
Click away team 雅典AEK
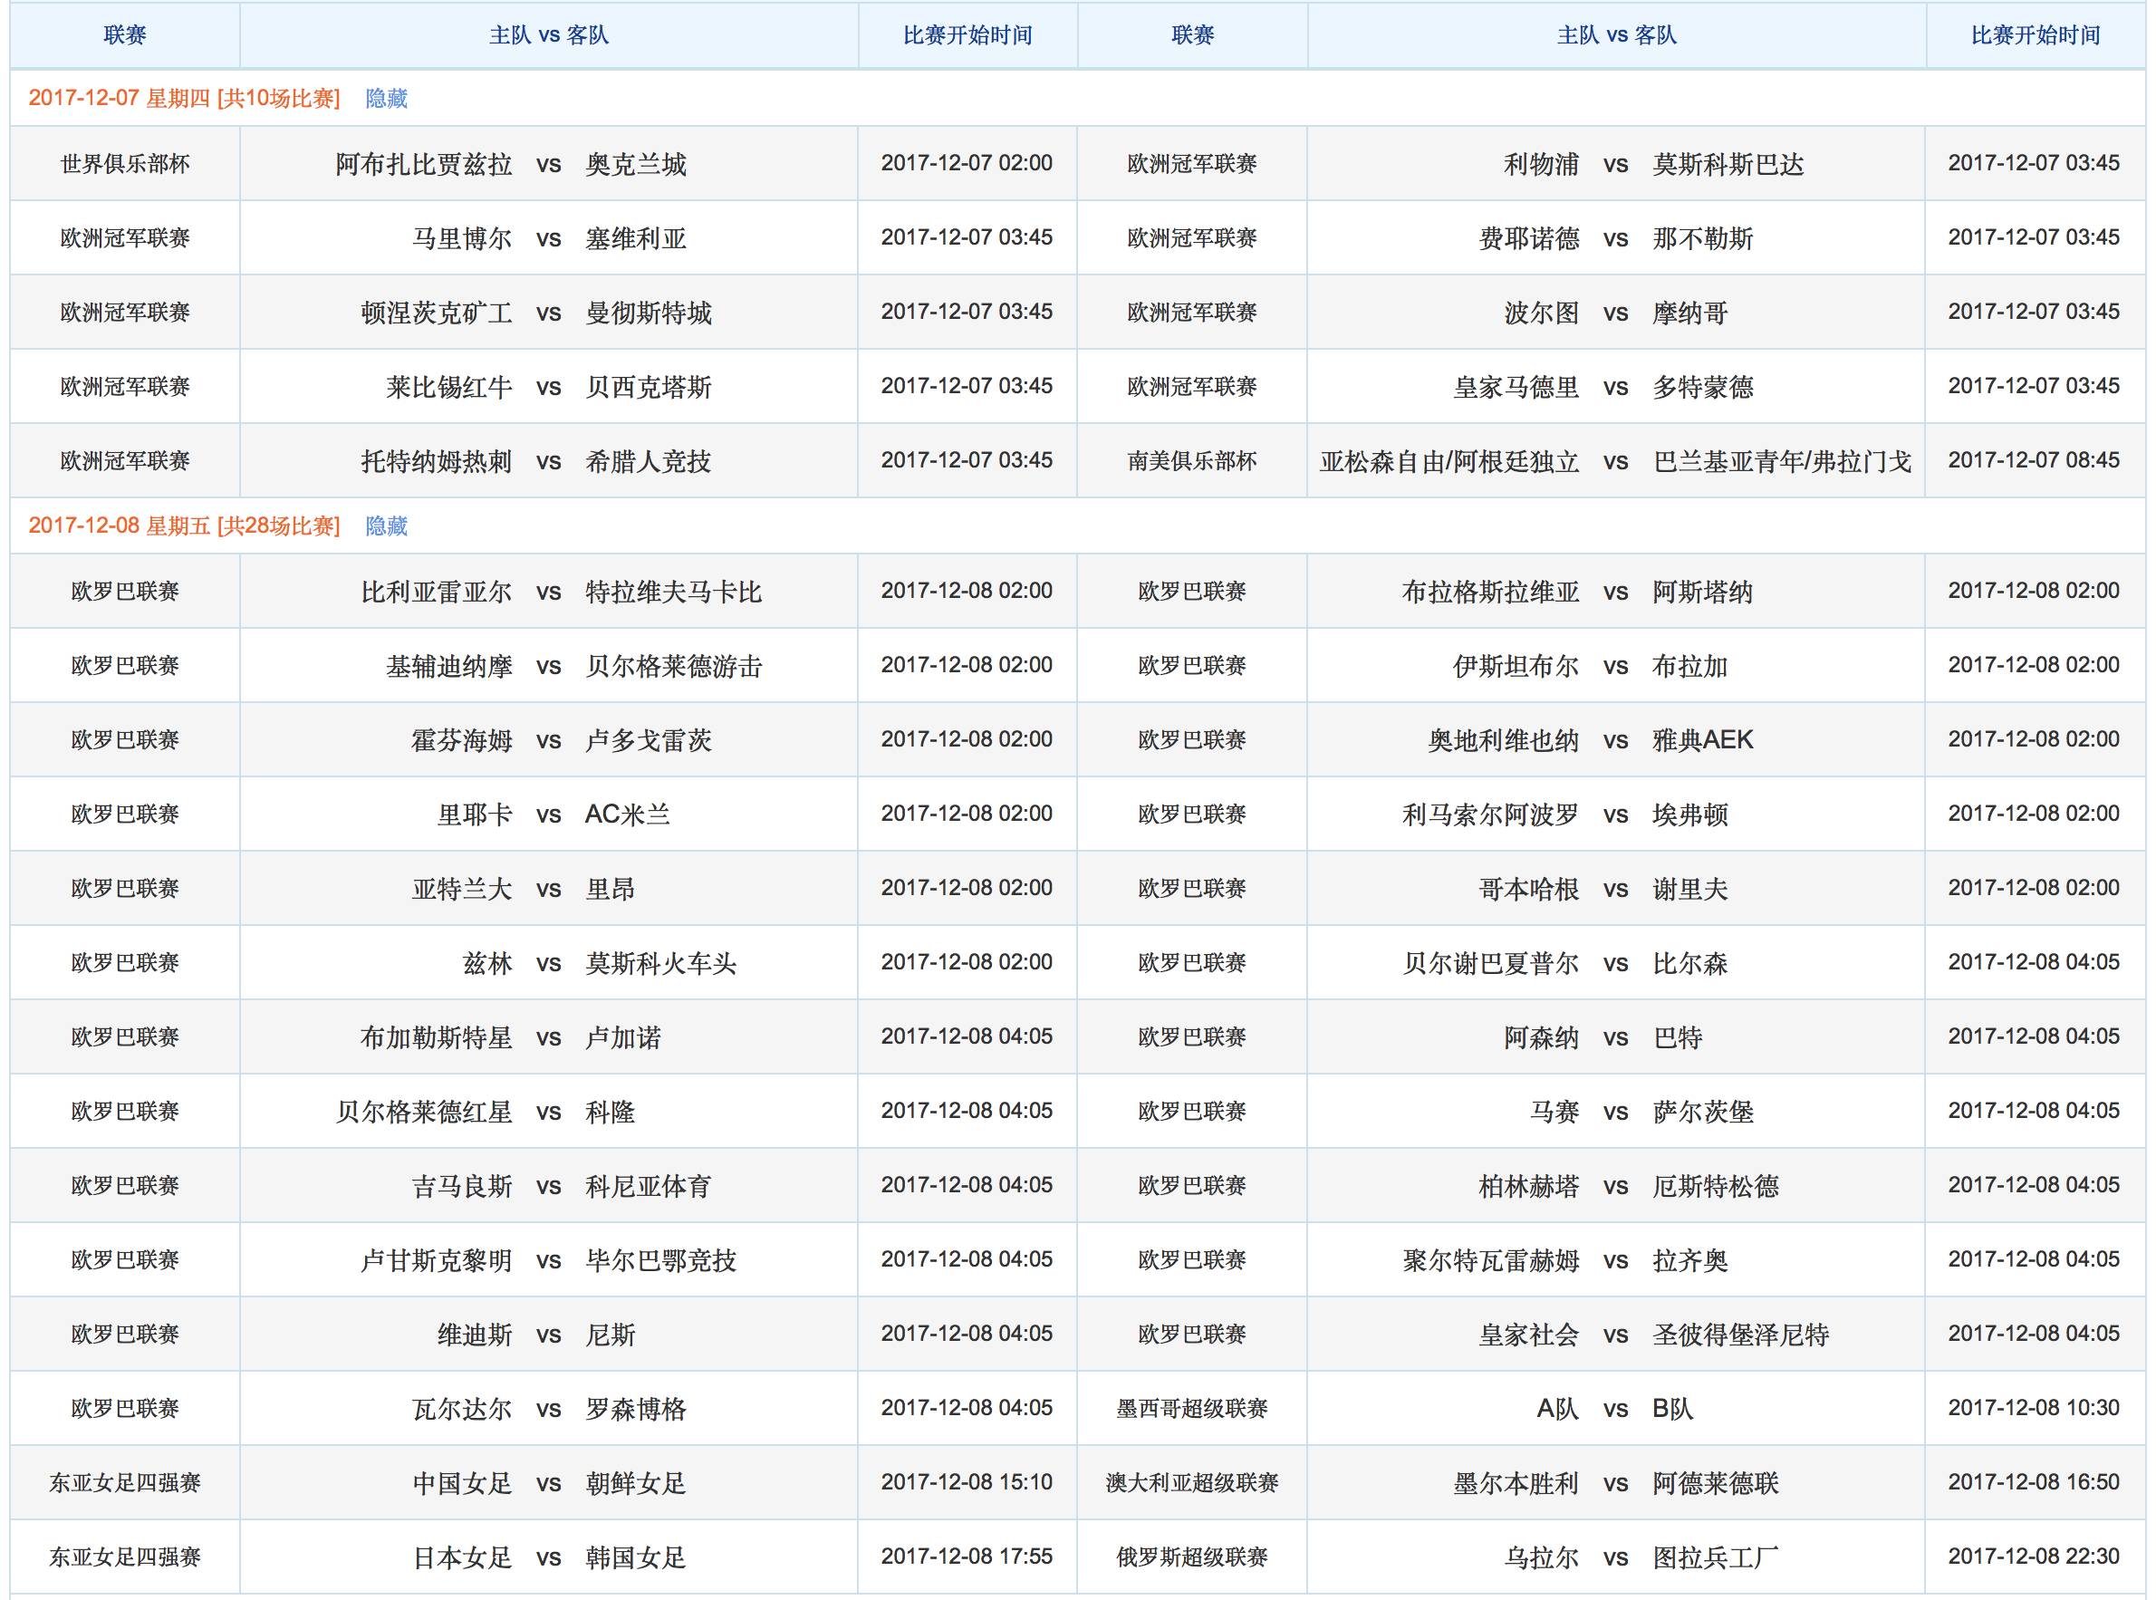(x=1703, y=741)
